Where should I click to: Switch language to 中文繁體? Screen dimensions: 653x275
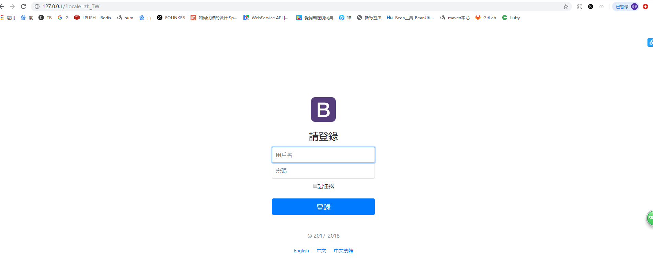343,251
